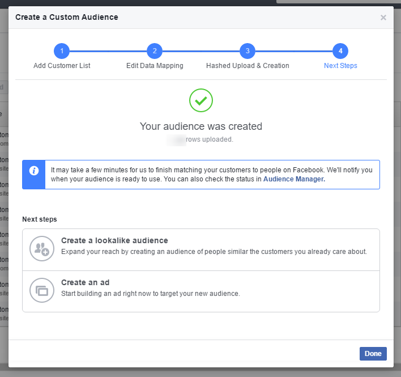Click the step 3 circle in progress bar

248,52
